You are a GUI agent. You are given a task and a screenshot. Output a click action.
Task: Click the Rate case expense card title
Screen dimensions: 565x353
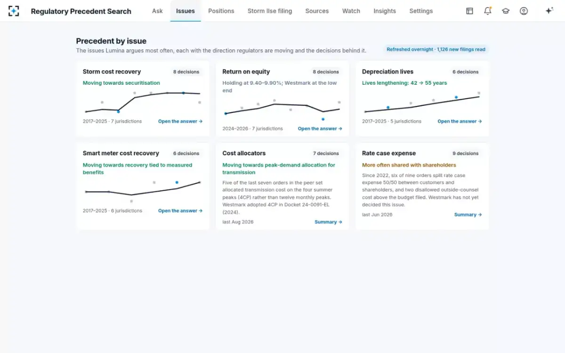tap(389, 153)
